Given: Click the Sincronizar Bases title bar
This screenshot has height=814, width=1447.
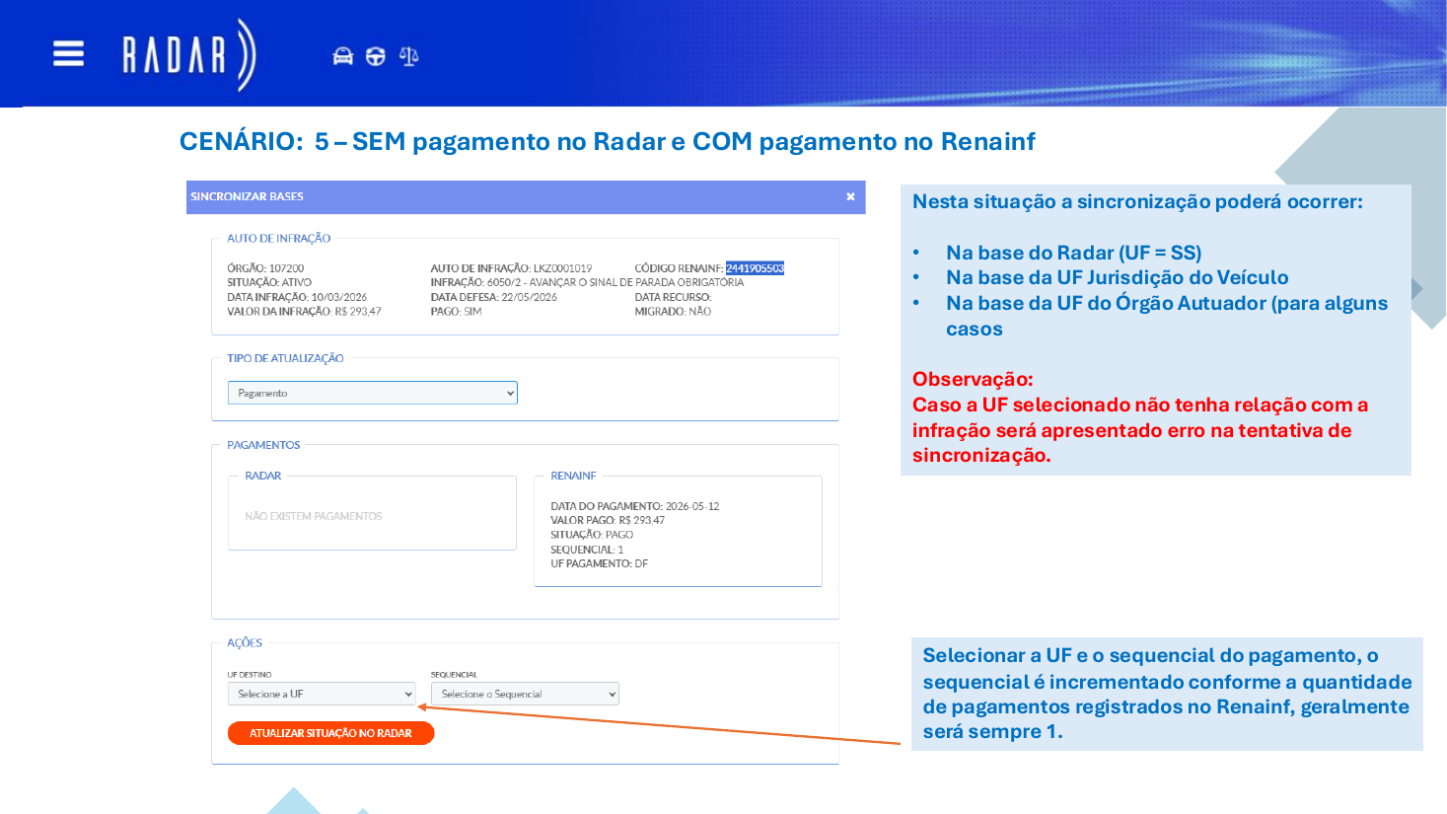Looking at the screenshot, I should (526, 196).
